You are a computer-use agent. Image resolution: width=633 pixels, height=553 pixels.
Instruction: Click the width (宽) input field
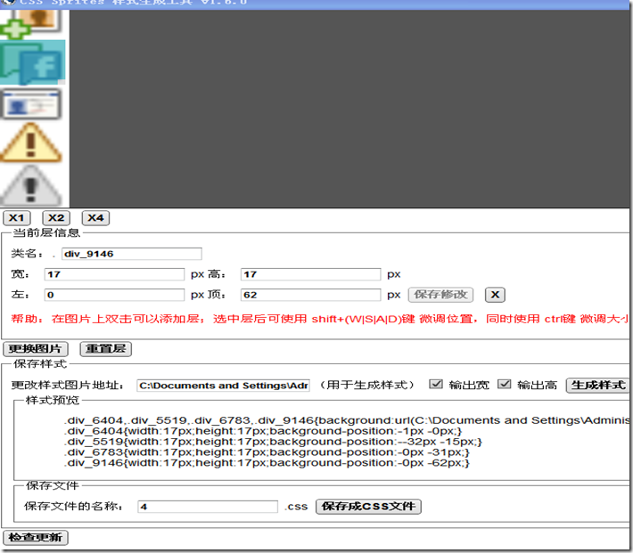(114, 274)
